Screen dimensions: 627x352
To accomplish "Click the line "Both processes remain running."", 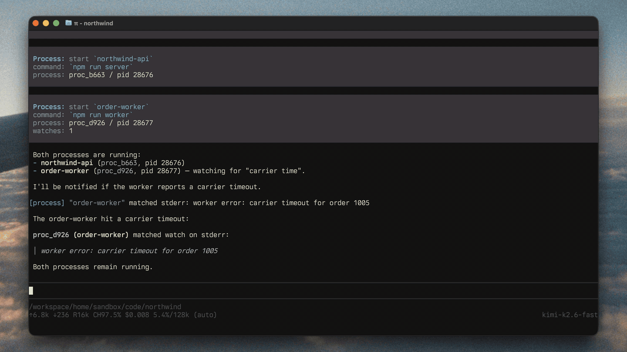I will click(x=93, y=267).
